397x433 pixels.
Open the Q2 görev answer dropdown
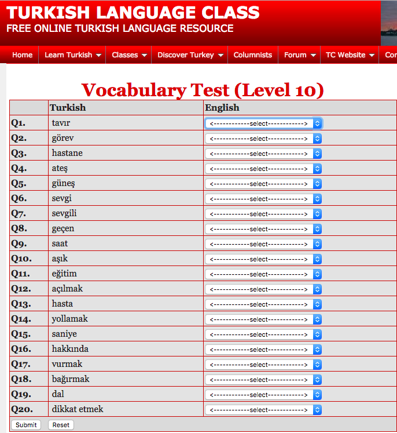tap(263, 139)
